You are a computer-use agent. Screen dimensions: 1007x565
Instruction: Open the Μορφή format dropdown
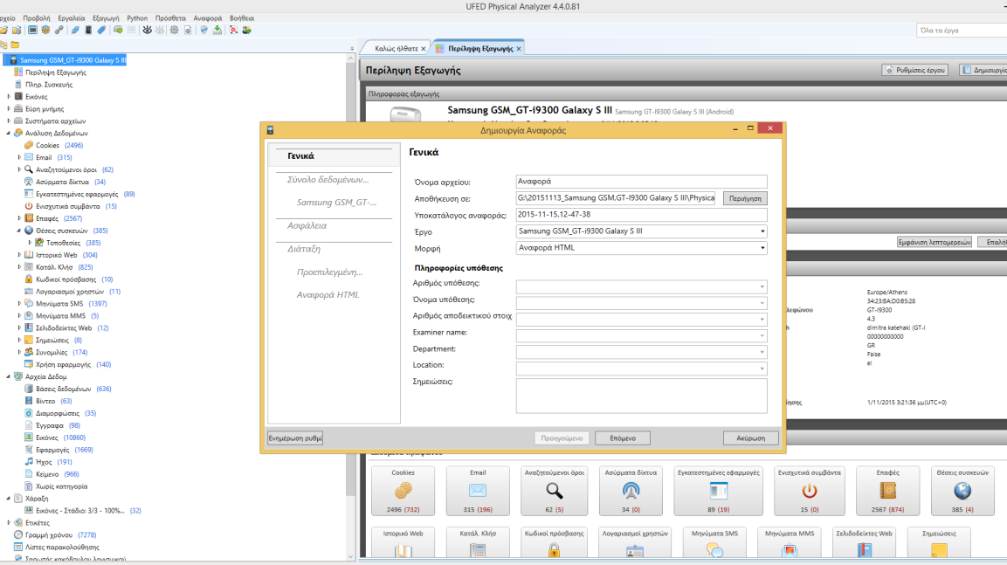pyautogui.click(x=641, y=248)
